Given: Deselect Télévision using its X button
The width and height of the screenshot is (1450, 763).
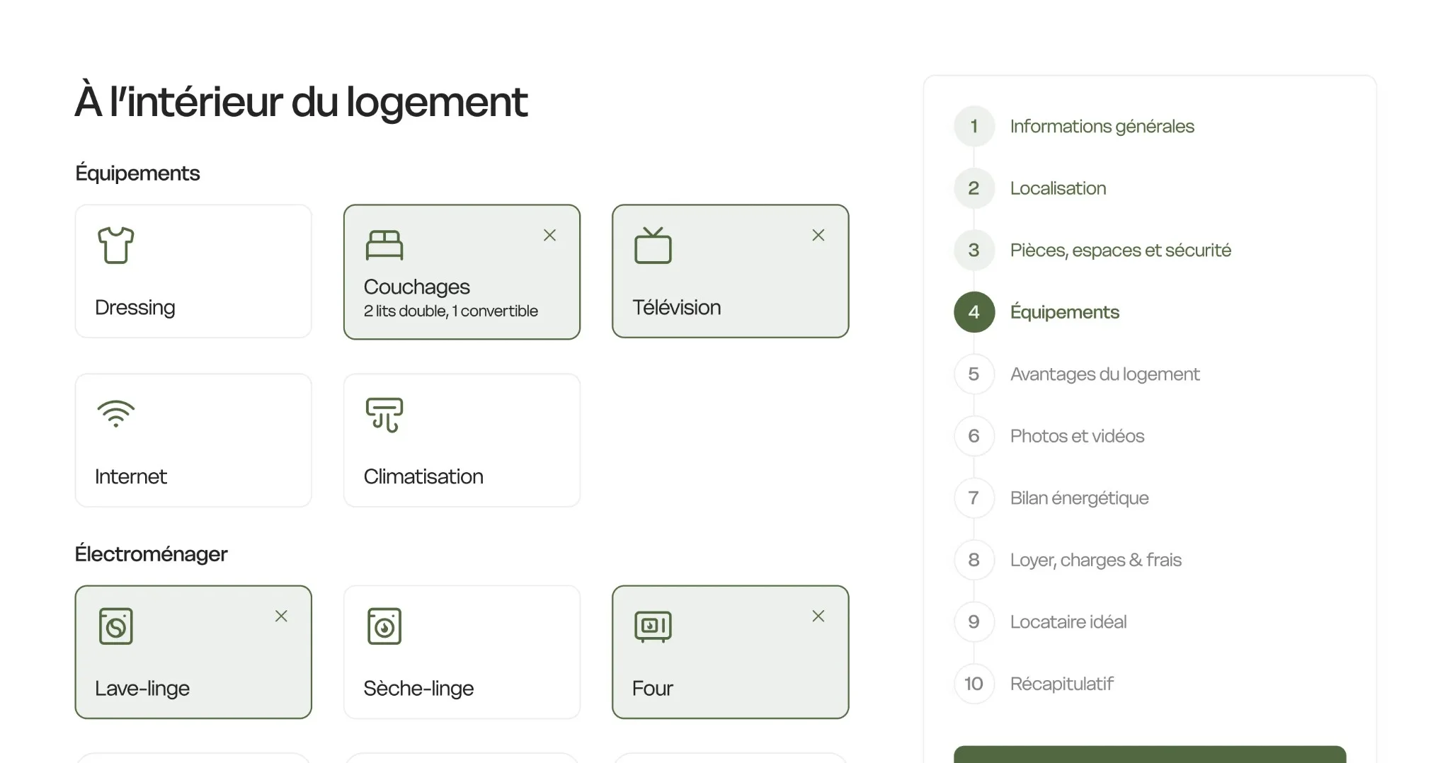Looking at the screenshot, I should tap(818, 235).
